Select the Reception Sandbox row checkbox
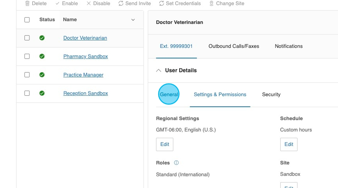Screen dimensions: 338x188 click(27, 93)
